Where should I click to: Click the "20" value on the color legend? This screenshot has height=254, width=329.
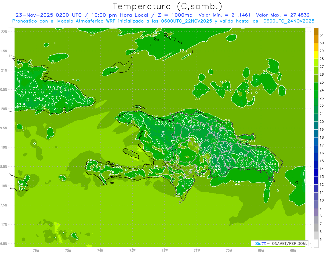[x=322, y=122]
